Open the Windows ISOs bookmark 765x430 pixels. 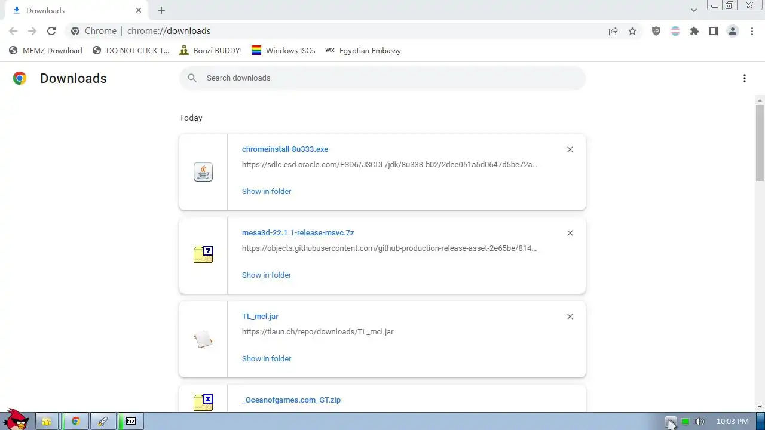click(283, 51)
